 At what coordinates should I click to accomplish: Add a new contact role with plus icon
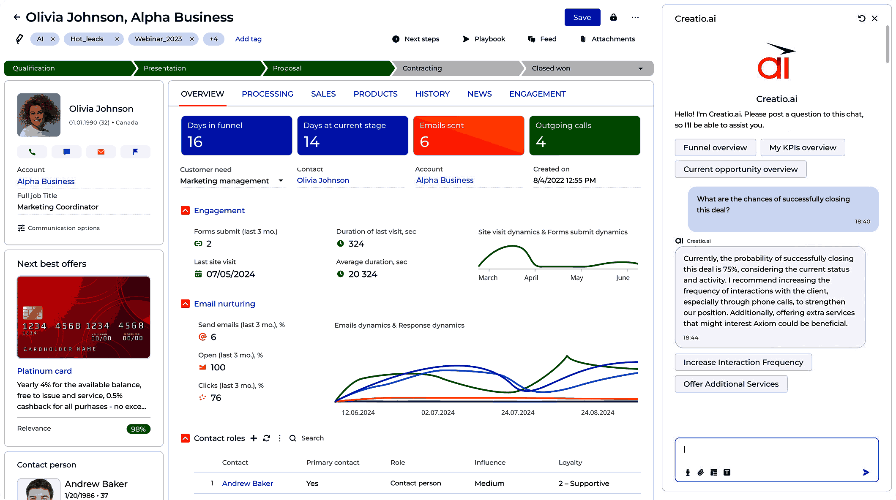point(254,438)
